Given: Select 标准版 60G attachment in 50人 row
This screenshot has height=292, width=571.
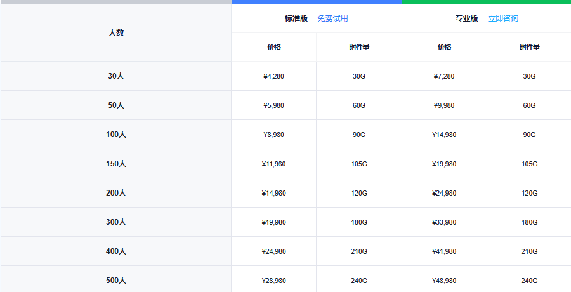Looking at the screenshot, I should point(359,106).
